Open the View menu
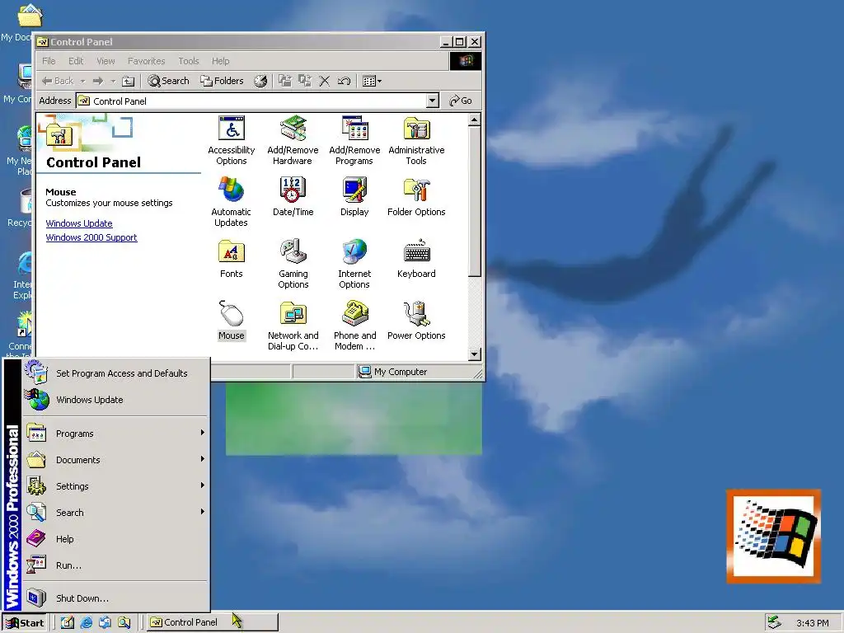Screen dimensions: 844x633 click(x=105, y=61)
